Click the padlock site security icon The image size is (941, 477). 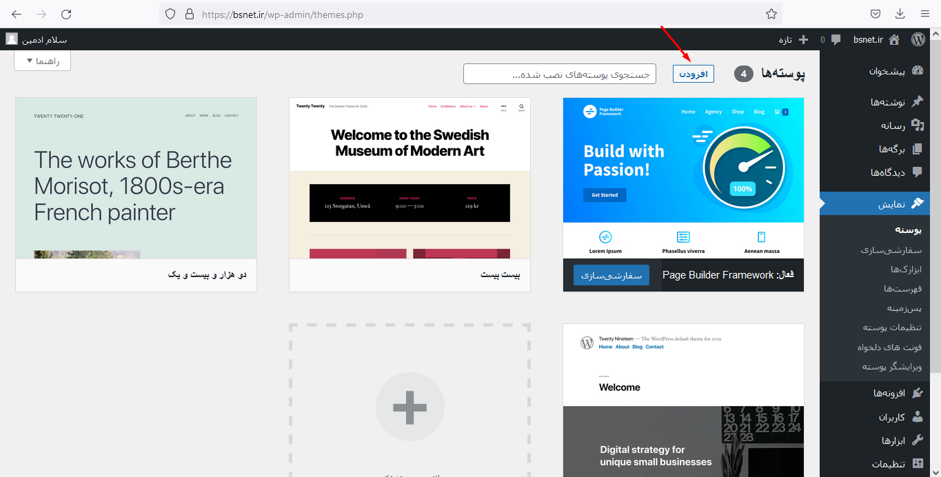point(190,14)
